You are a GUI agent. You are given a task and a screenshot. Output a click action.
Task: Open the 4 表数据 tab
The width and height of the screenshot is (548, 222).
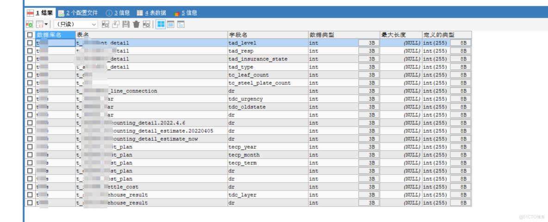click(x=151, y=13)
